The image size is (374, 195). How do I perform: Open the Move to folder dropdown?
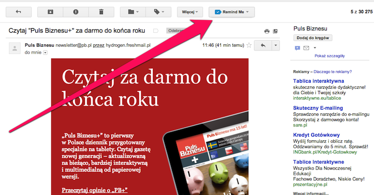[133, 12]
